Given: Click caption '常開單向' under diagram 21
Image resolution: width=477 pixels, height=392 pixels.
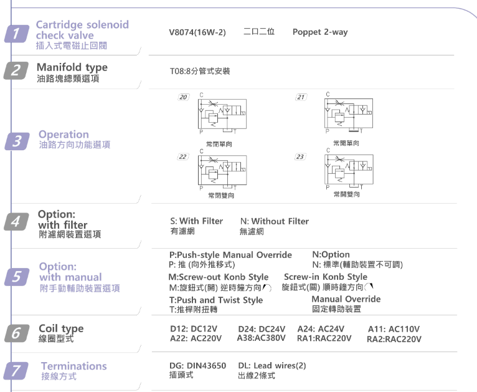Looking at the screenshot, I should tap(346, 143).
